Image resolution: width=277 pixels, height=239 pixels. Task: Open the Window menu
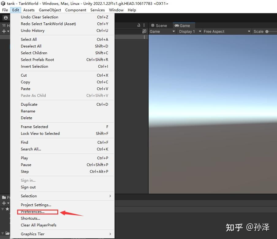[116, 10]
